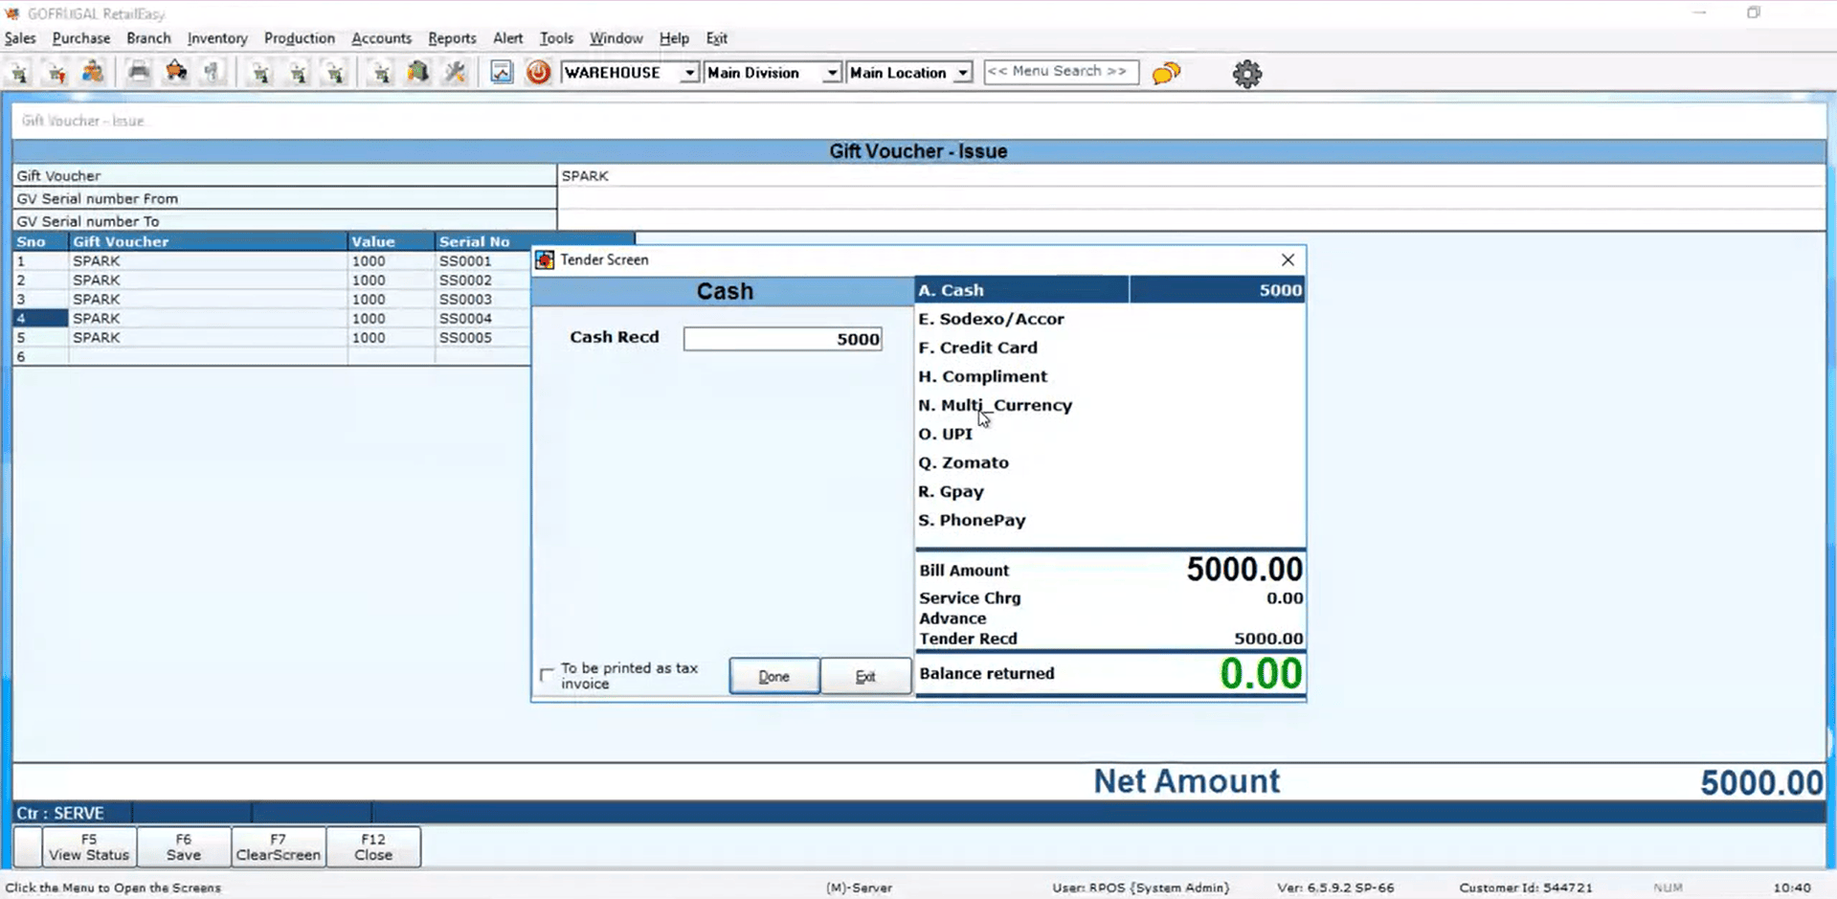Click the cart icon left of the green bag
Screen dimensions: 1837x899
381,73
